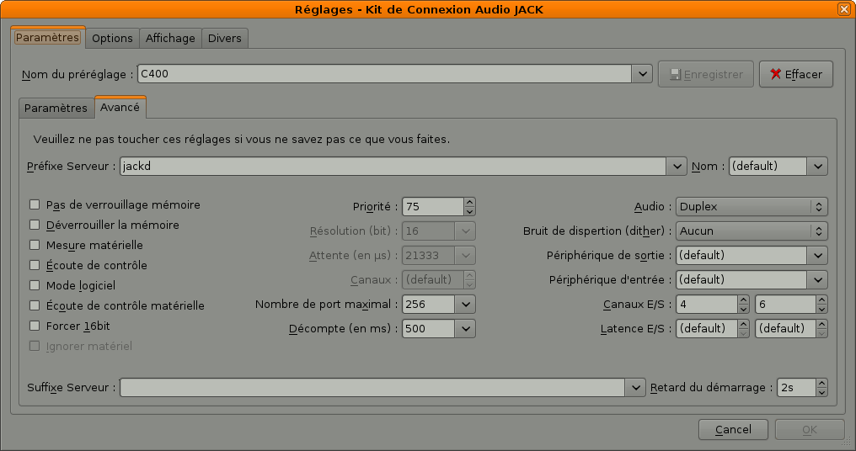The width and height of the screenshot is (856, 451).
Task: Open the Options tab
Action: (112, 38)
